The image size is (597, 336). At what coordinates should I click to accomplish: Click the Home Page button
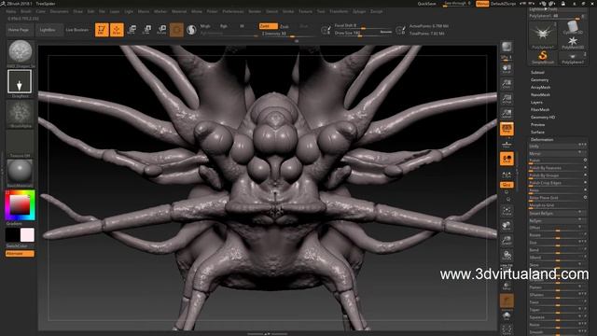19,30
